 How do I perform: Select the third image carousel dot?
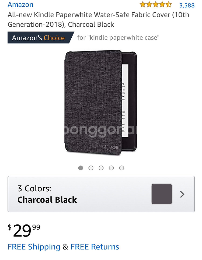point(101,168)
